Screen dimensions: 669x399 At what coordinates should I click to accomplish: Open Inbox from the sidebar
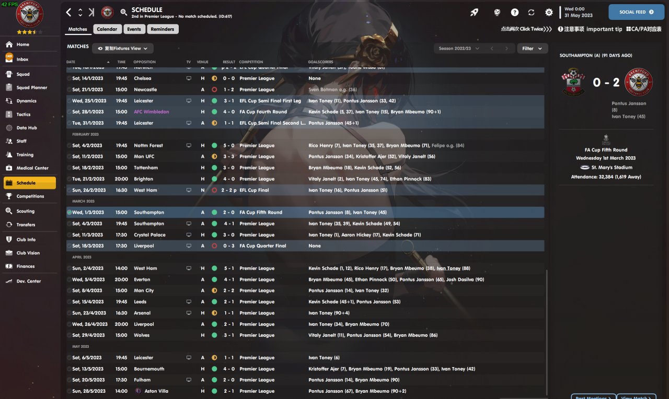tap(29, 60)
